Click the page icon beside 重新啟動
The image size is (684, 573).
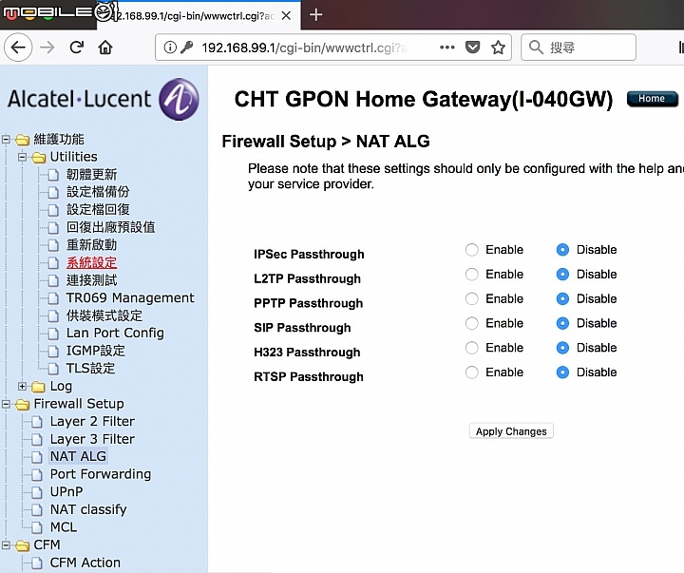(x=53, y=245)
